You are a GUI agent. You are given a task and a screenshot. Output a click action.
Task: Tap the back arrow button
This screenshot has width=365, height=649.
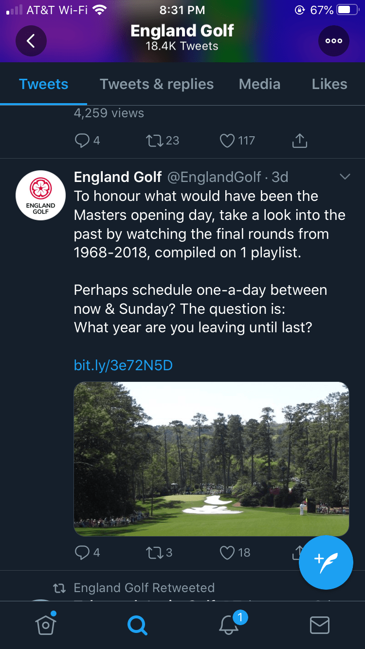31,41
